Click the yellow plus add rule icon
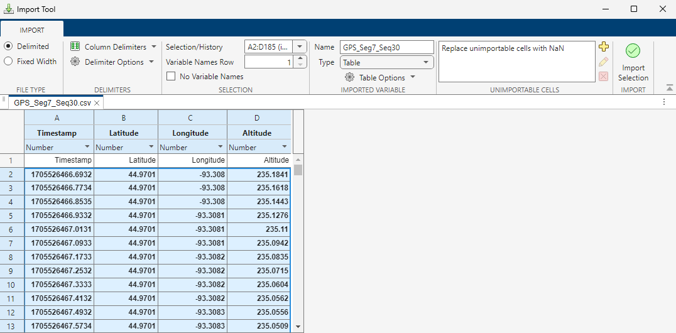This screenshot has width=676, height=333. point(604,47)
